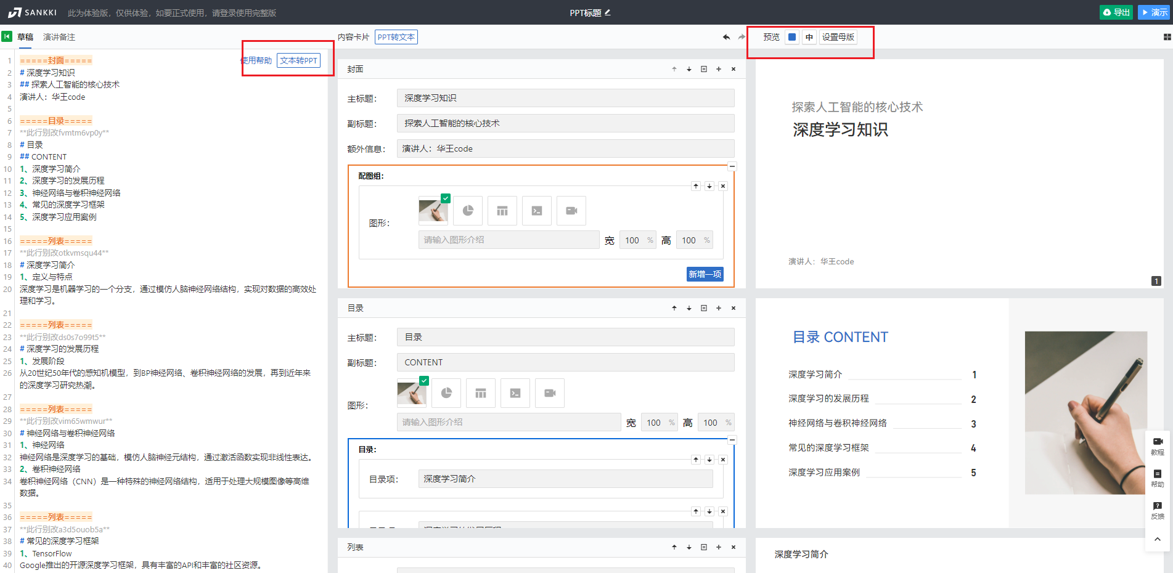Screen dimensions: 1173x573
Task: Toggle the checked image thumbnail in 目录 card
Action: point(412,393)
